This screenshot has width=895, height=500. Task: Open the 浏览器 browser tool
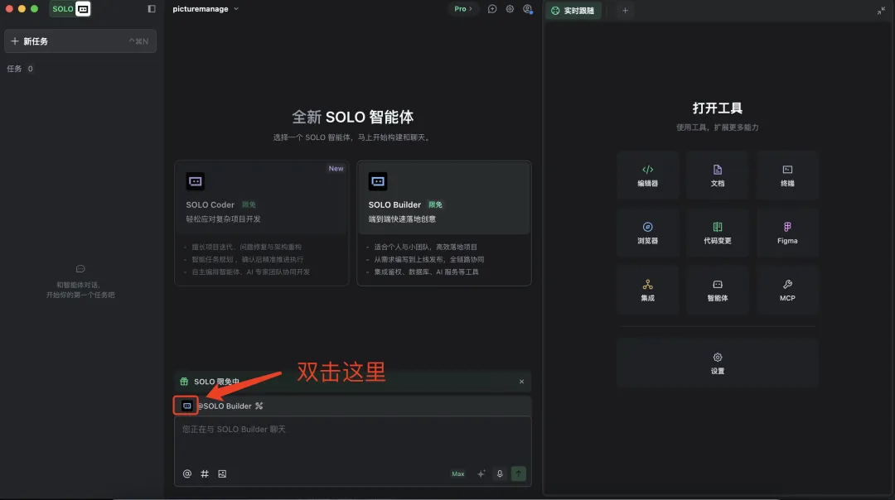tap(647, 233)
